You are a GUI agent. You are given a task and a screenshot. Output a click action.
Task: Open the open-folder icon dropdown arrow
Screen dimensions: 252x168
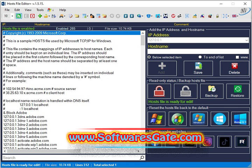tap(49, 16)
